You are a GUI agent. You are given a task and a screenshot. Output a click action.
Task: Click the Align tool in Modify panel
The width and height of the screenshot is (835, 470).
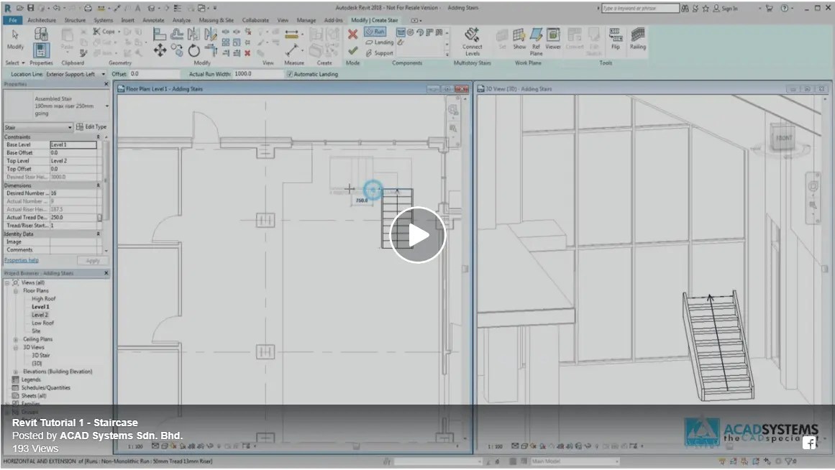point(159,34)
